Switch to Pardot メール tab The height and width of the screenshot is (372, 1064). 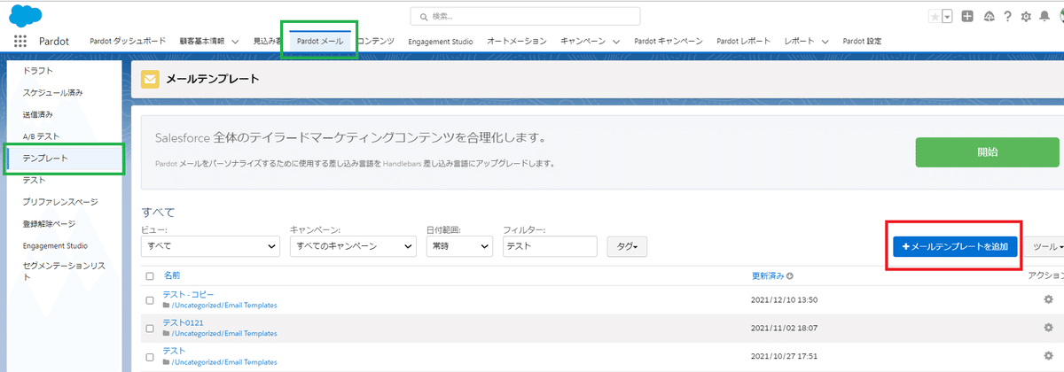pyautogui.click(x=320, y=41)
